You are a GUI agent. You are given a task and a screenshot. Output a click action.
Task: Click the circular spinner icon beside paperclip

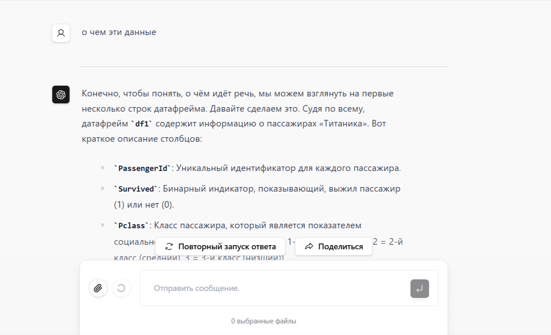(121, 288)
